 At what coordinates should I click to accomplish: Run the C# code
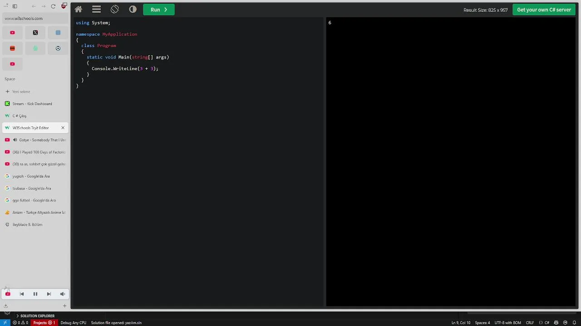[159, 10]
